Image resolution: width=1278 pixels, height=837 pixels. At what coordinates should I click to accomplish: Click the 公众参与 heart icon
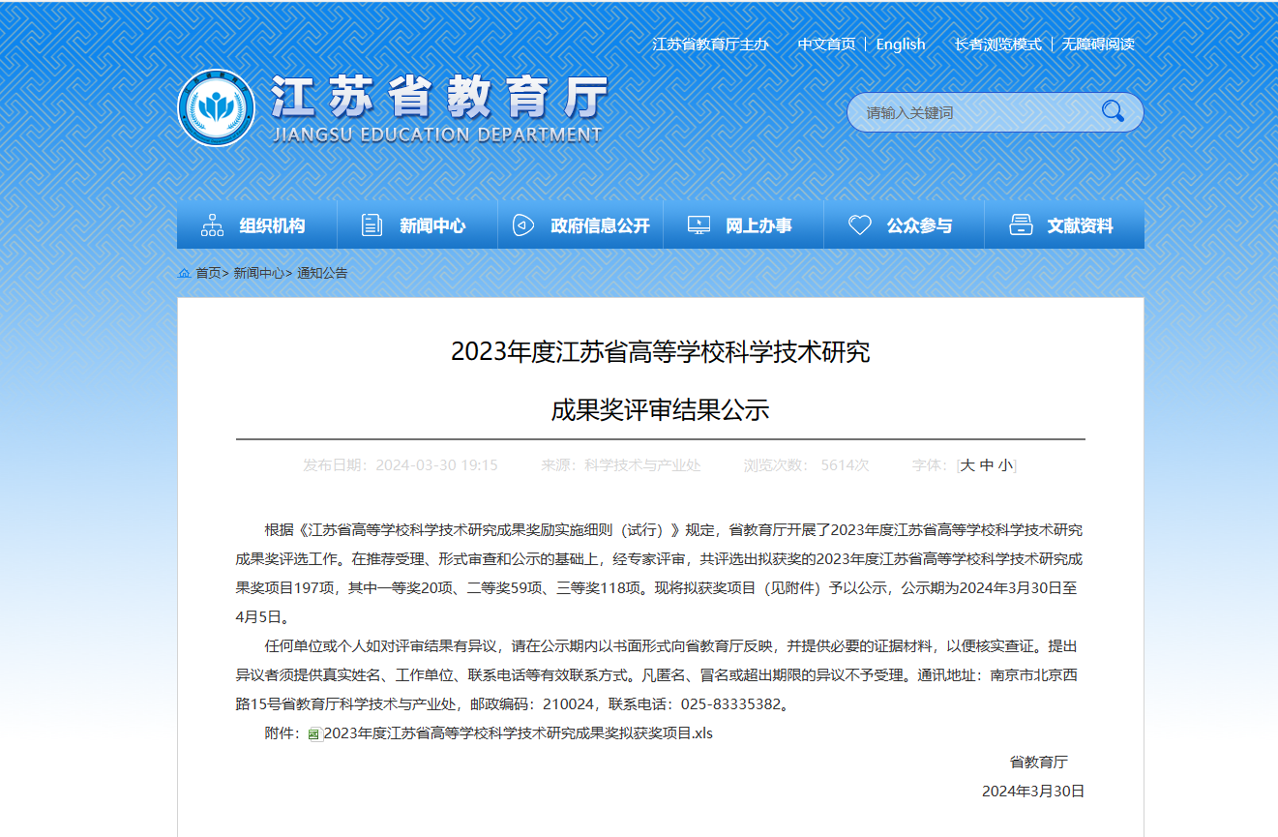pos(859,225)
